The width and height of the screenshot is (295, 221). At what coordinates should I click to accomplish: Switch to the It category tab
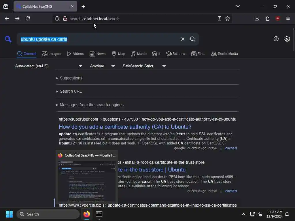[156, 54]
